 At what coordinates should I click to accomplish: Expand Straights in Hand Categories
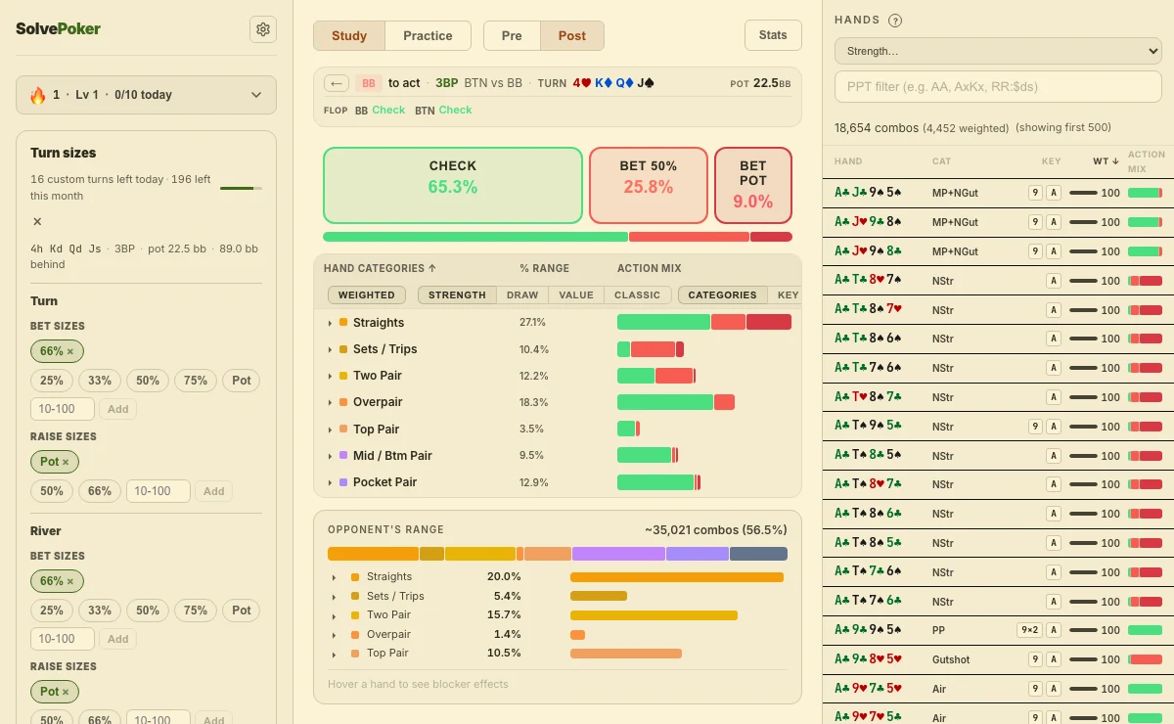click(x=330, y=323)
